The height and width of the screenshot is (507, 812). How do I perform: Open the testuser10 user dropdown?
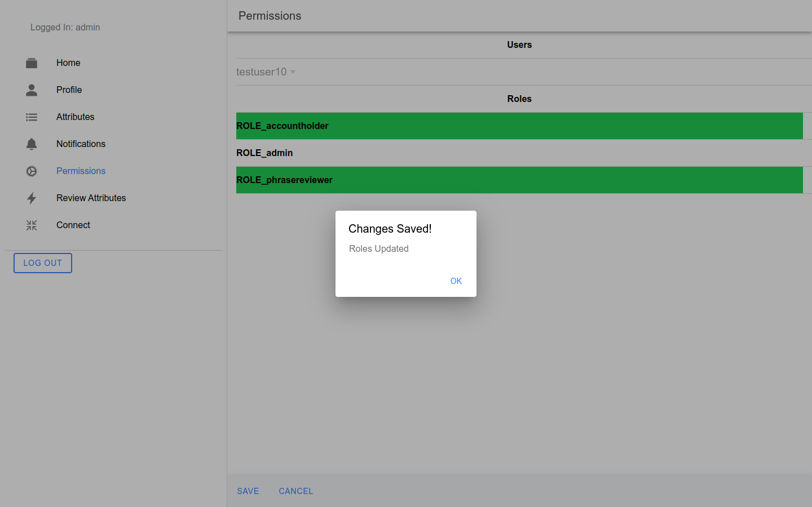coord(262,72)
